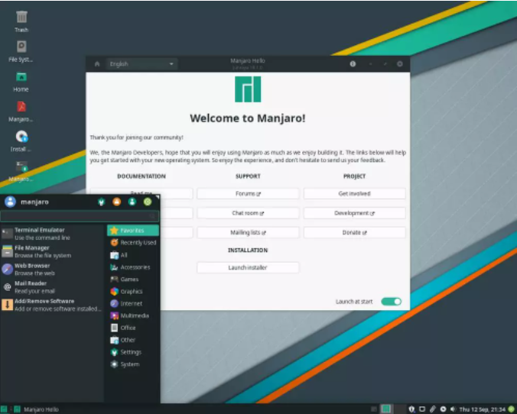Open the settings manager icon in menu header
This screenshot has height=414, width=517.
click(x=101, y=202)
